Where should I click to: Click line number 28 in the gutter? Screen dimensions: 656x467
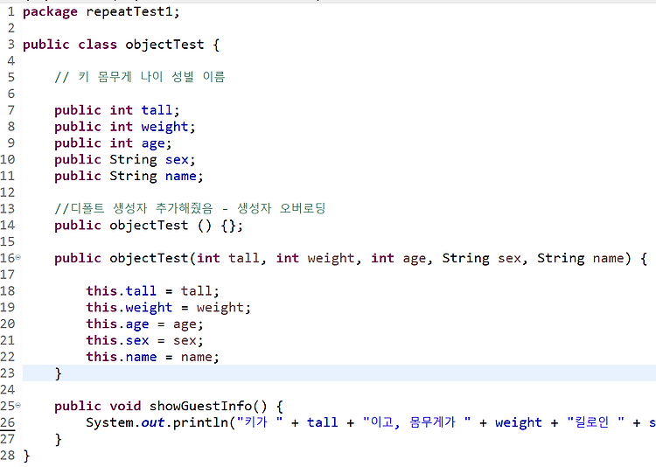[x=8, y=456]
